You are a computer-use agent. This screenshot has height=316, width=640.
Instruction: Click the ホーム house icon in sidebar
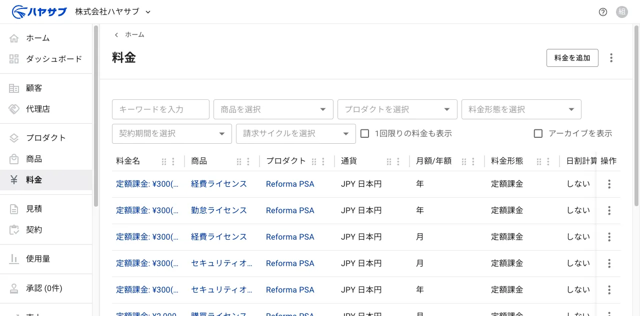(x=14, y=38)
